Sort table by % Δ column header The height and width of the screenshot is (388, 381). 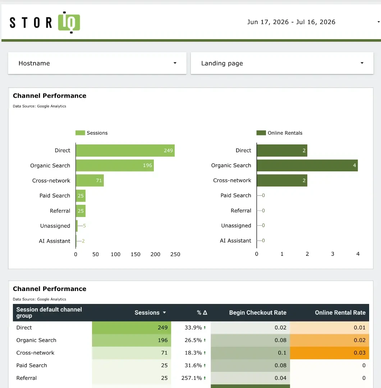coord(202,313)
